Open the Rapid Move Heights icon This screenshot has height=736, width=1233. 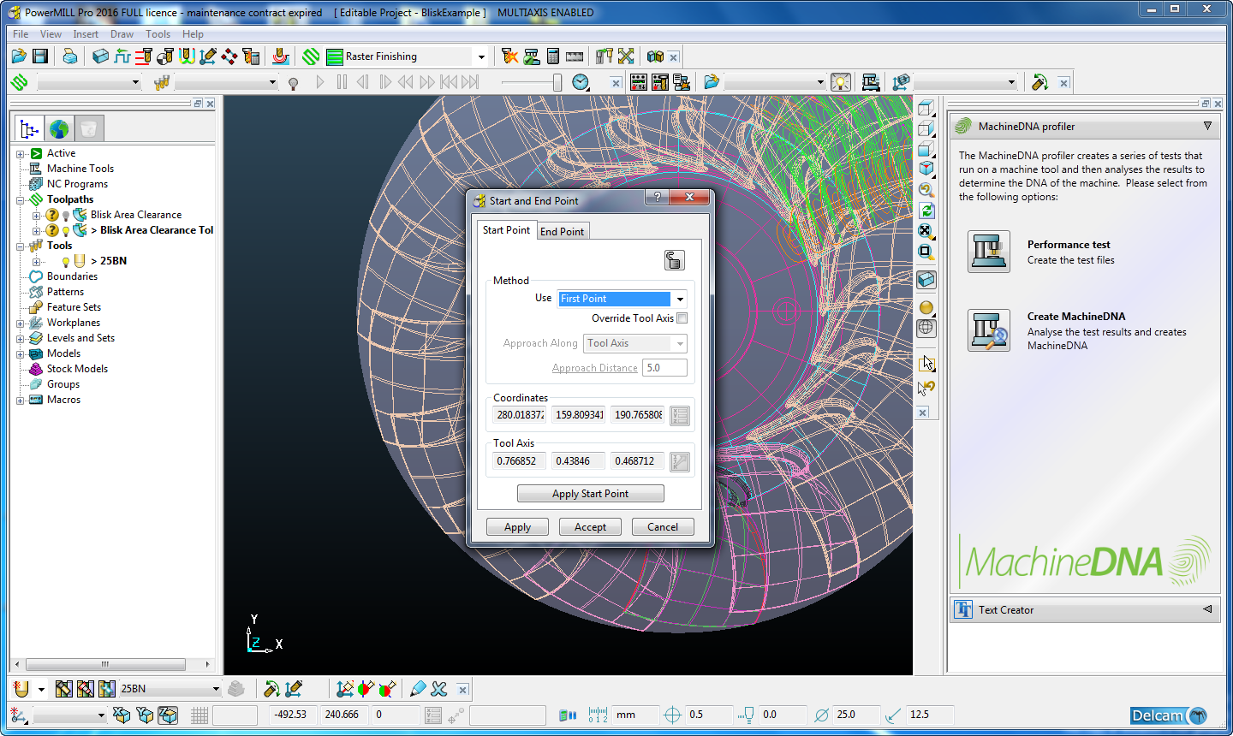[122, 56]
